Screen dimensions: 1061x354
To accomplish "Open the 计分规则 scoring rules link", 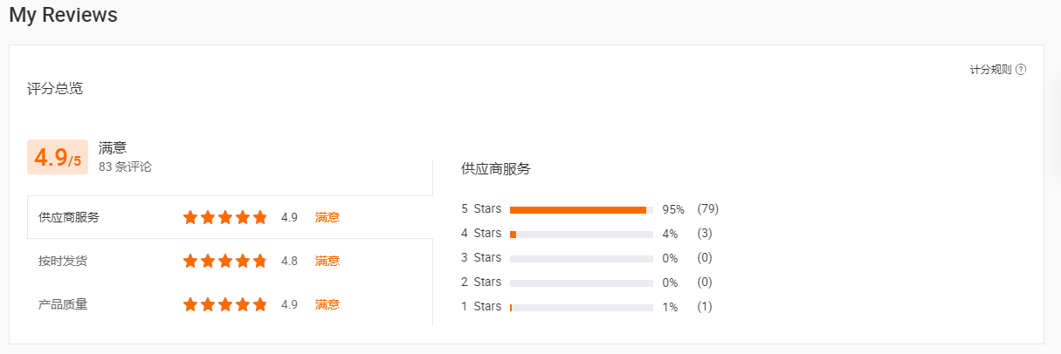I will (990, 70).
